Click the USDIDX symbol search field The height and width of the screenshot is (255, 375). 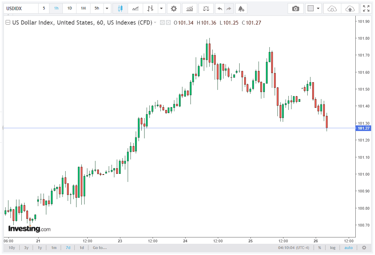coord(21,9)
